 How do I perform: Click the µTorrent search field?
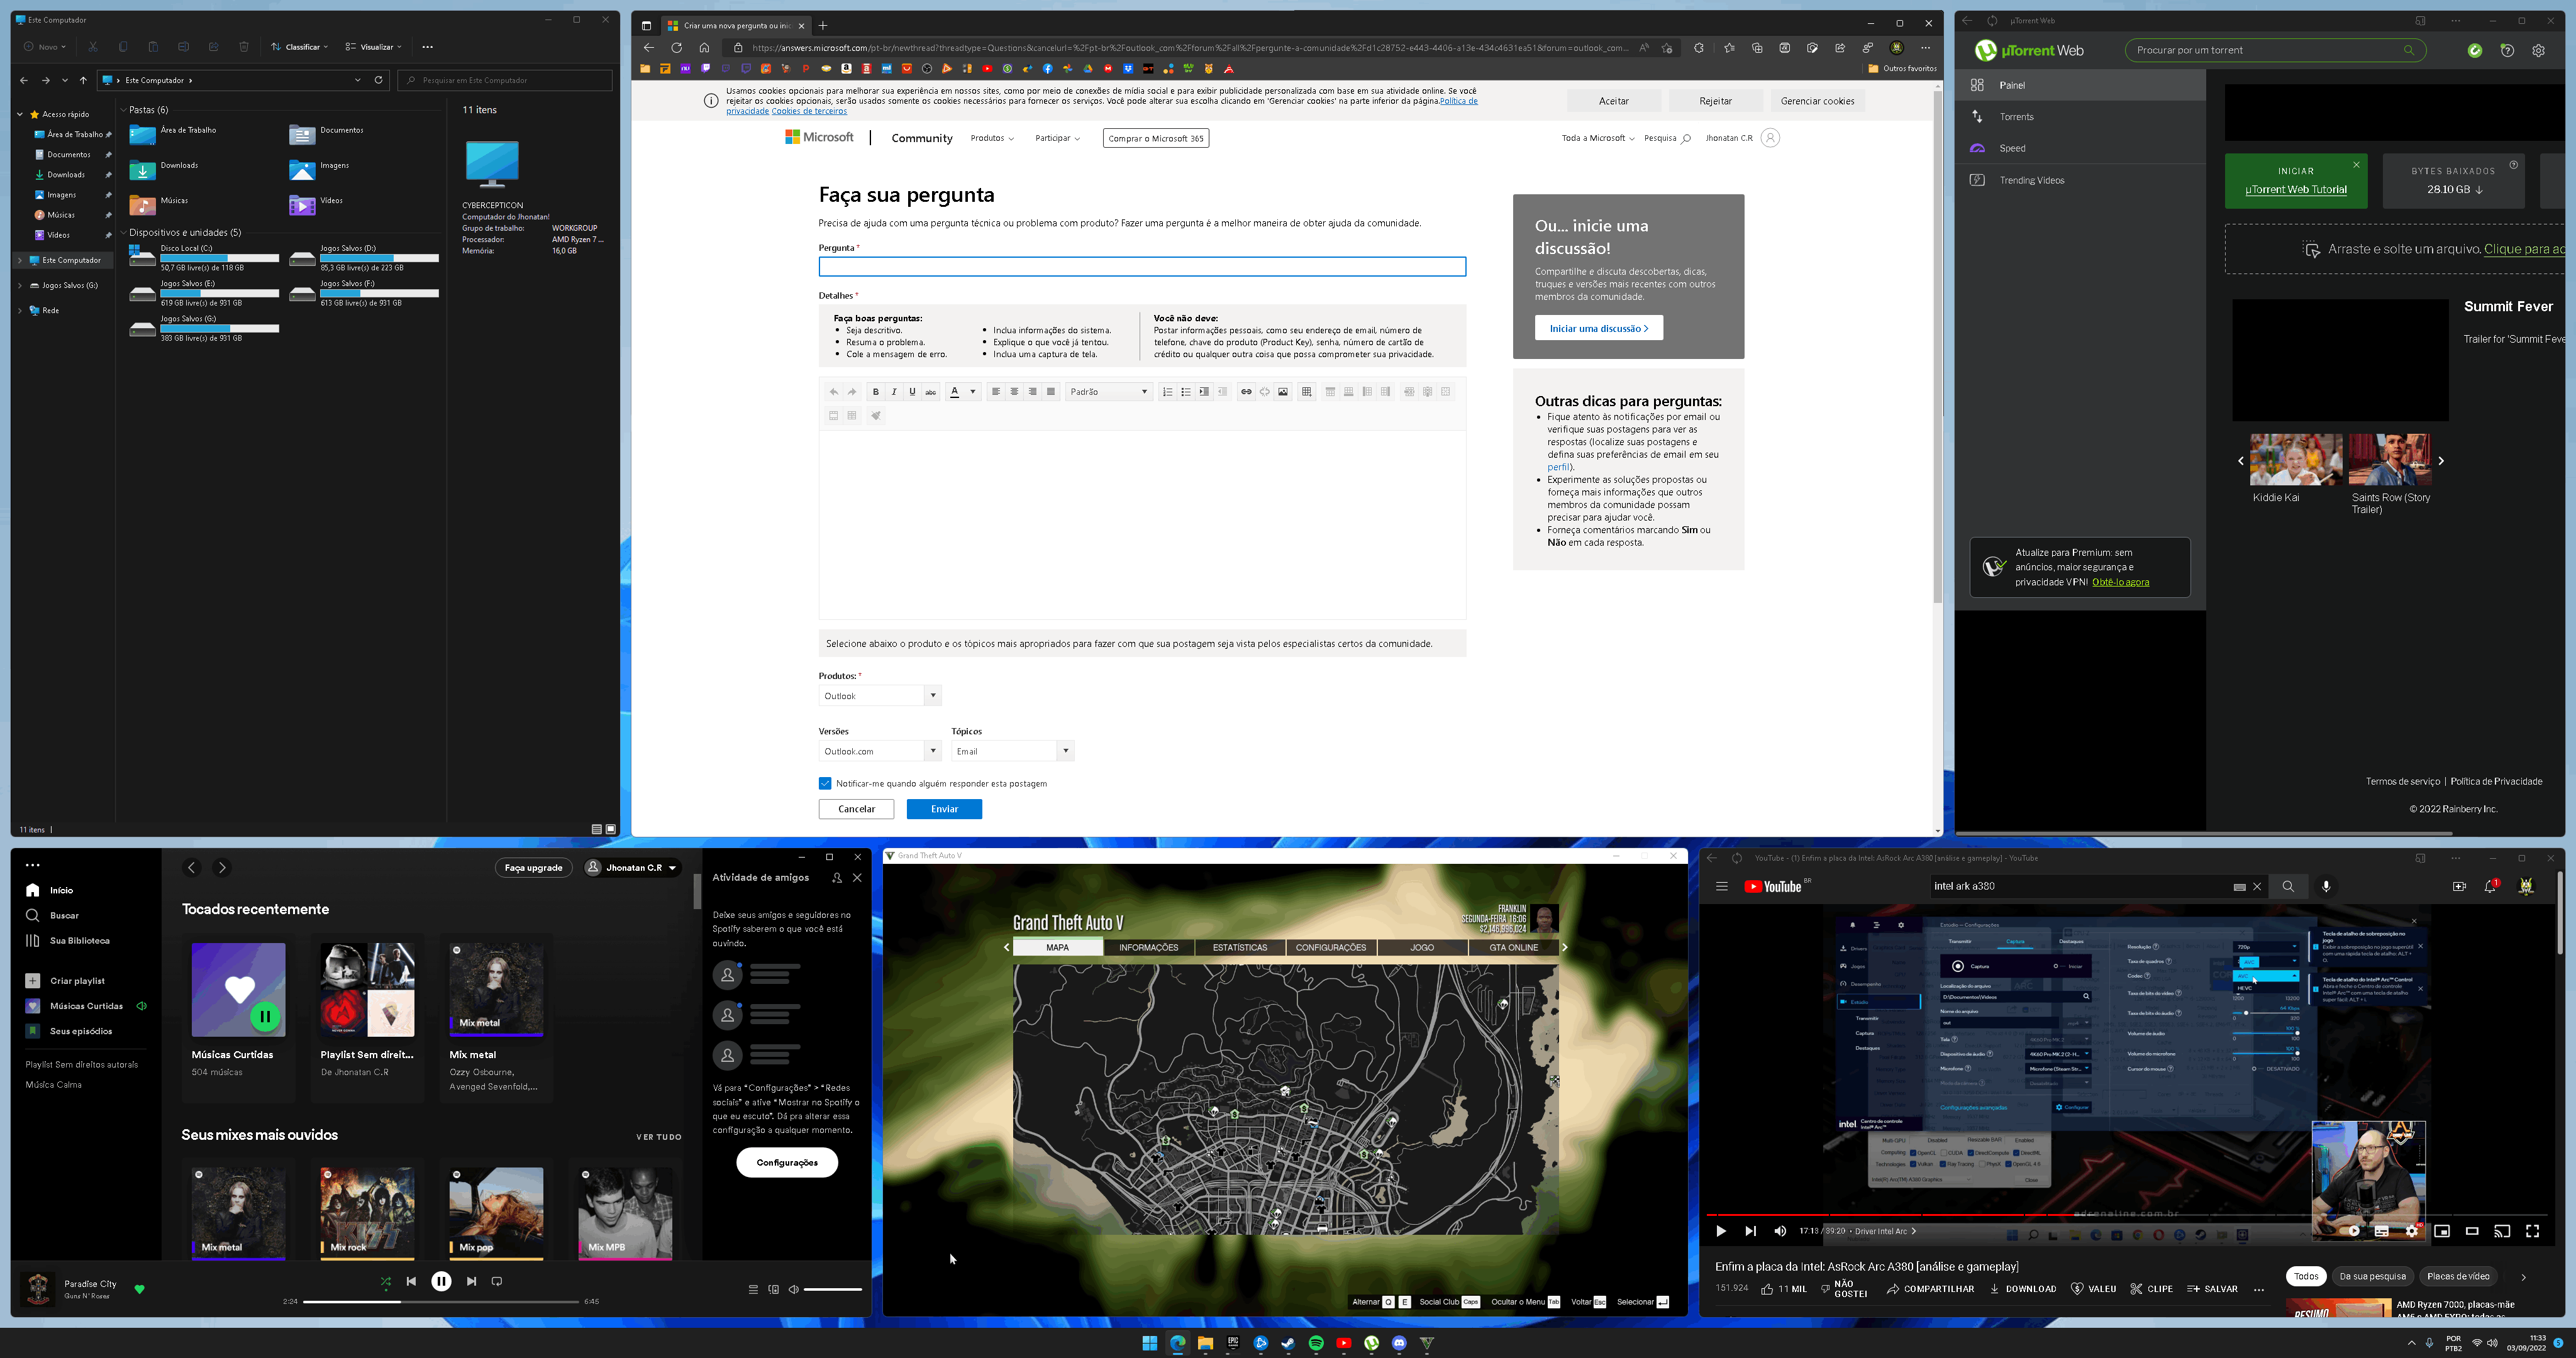pos(2275,50)
